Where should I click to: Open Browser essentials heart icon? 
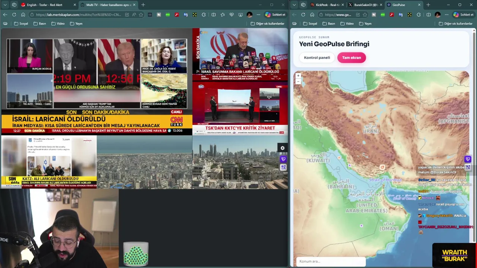coord(231,15)
